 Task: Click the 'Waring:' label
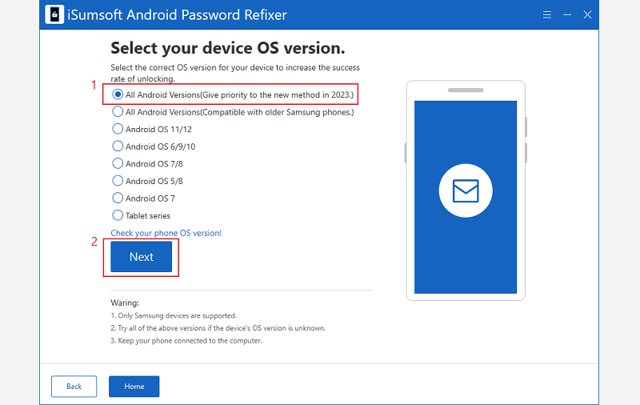tap(125, 303)
